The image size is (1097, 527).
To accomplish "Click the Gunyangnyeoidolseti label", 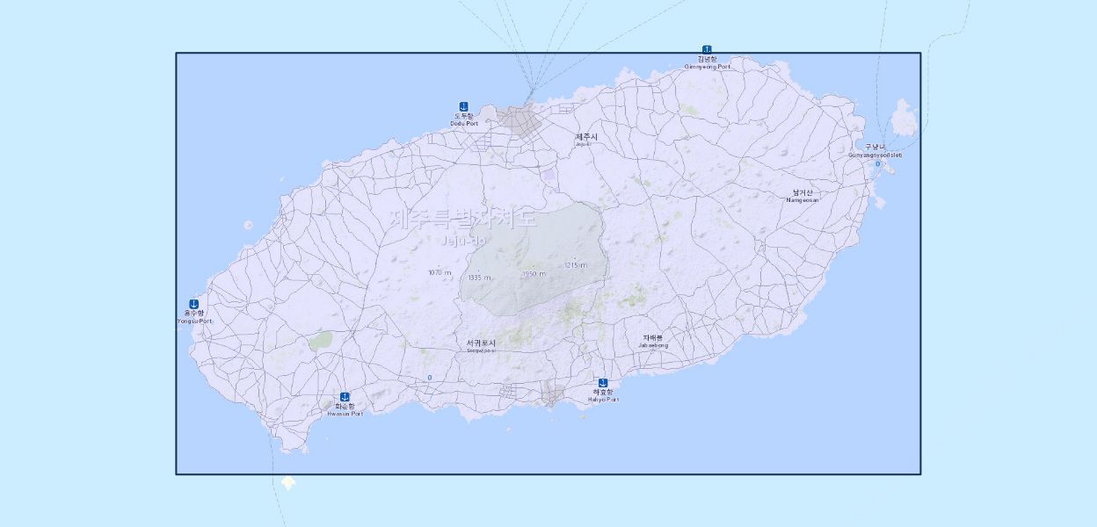I will [875, 151].
